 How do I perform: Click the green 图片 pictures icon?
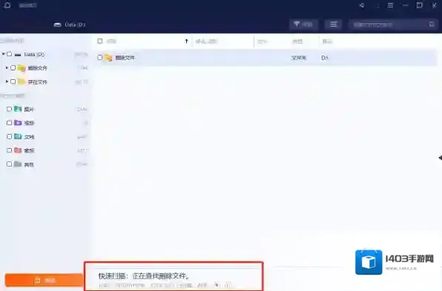[x=18, y=109]
